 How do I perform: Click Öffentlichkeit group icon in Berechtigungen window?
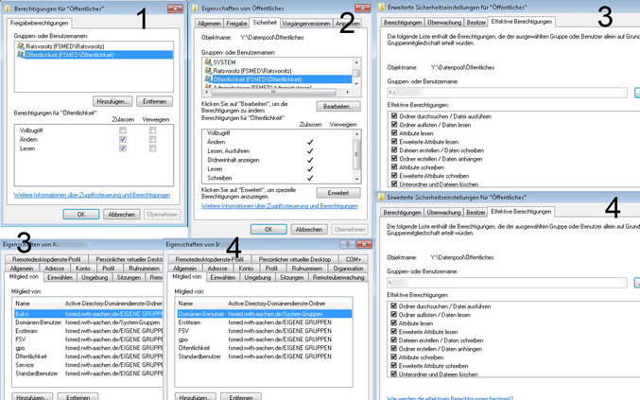pos(21,55)
